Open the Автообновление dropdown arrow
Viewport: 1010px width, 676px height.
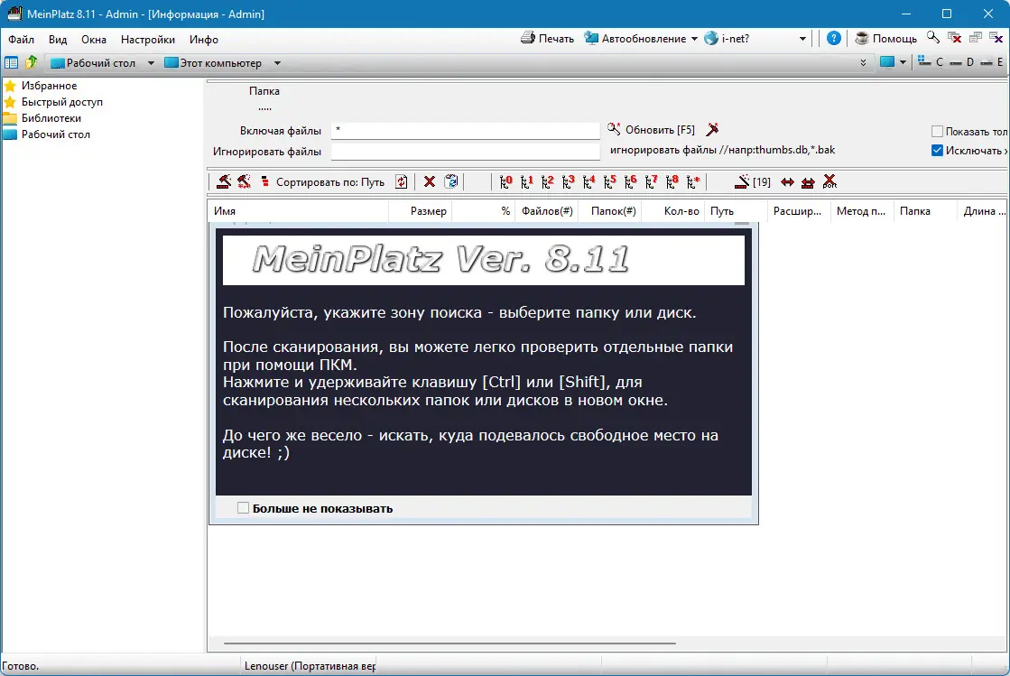pyautogui.click(x=694, y=39)
